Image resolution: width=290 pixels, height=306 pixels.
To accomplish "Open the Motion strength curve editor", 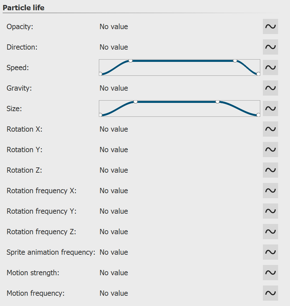I will [x=270, y=273].
